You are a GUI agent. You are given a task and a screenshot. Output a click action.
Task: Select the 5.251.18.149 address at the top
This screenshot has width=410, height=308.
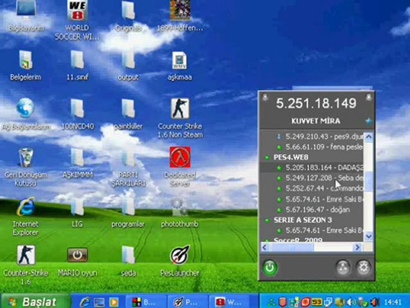tap(316, 103)
